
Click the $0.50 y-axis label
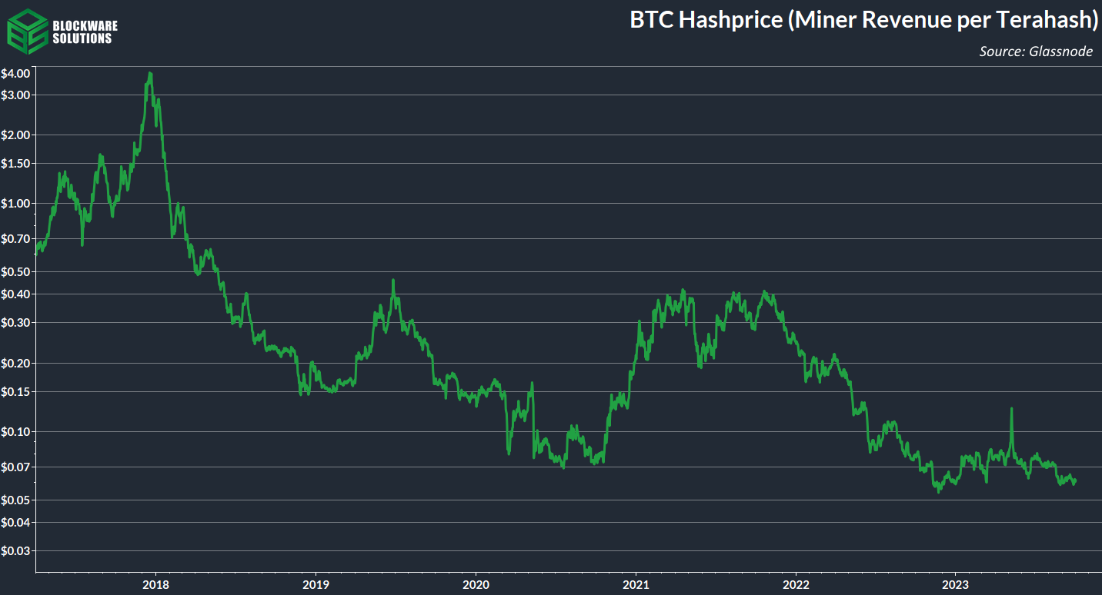coord(15,272)
